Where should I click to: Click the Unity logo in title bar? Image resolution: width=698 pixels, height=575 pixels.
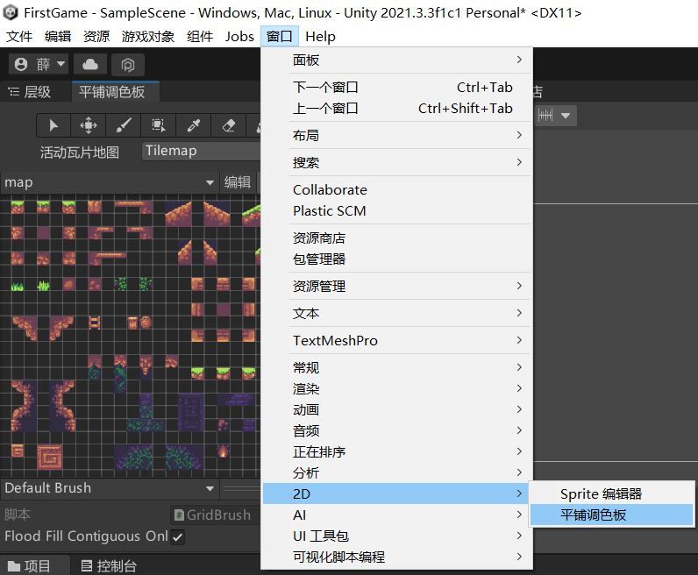[x=11, y=13]
